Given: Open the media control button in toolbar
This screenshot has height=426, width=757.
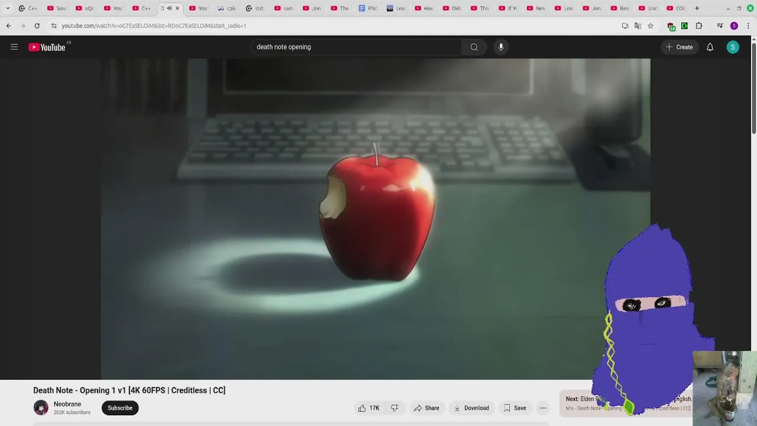Looking at the screenshot, I should (720, 26).
